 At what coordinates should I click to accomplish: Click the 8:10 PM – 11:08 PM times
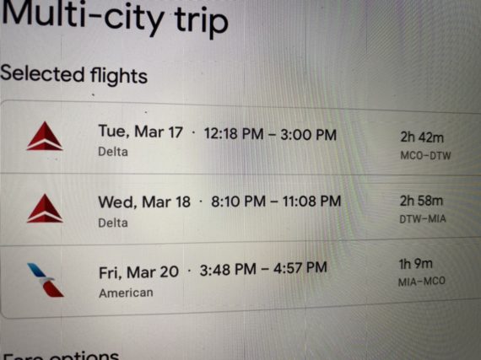(x=276, y=201)
